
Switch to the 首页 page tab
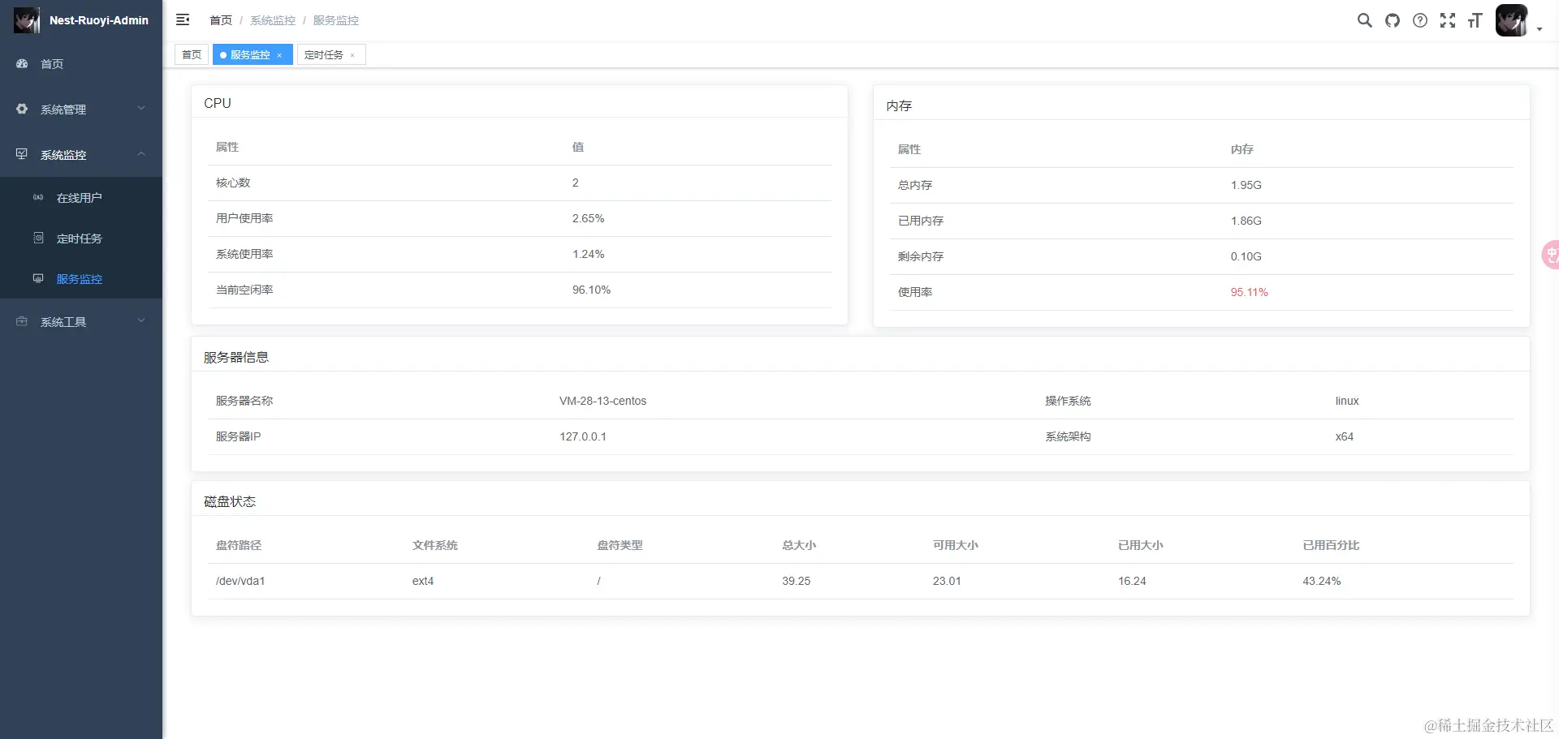[x=192, y=54]
